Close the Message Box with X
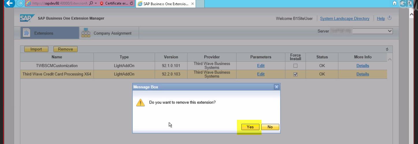This screenshot has height=144, width=418. [x=276, y=87]
